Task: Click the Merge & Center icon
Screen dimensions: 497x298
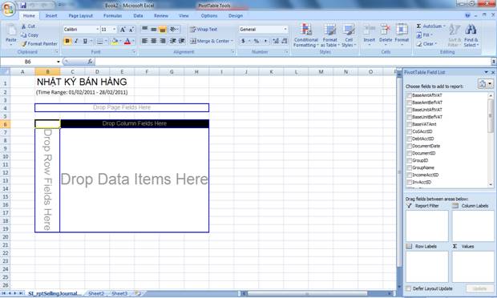Action: coord(193,41)
